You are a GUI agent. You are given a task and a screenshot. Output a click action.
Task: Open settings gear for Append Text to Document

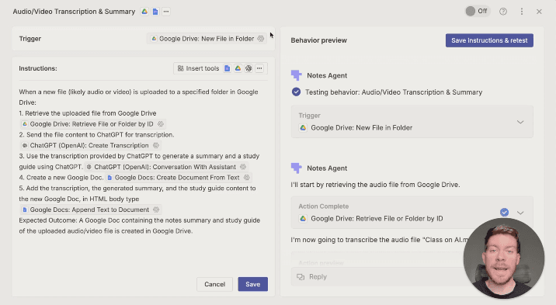click(156, 210)
